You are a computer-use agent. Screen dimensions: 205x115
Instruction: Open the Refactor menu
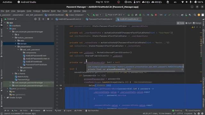point(45,11)
